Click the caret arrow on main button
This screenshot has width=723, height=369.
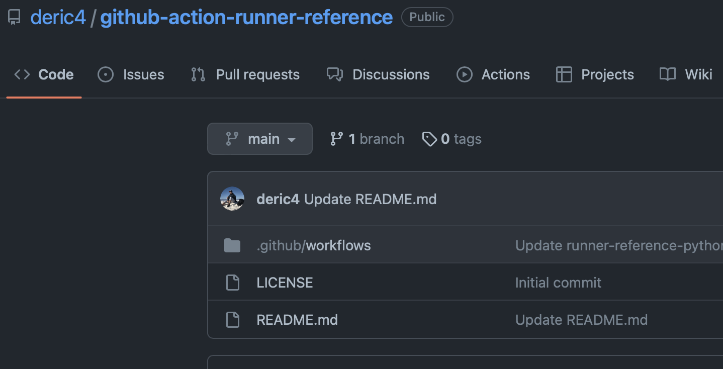coord(292,140)
